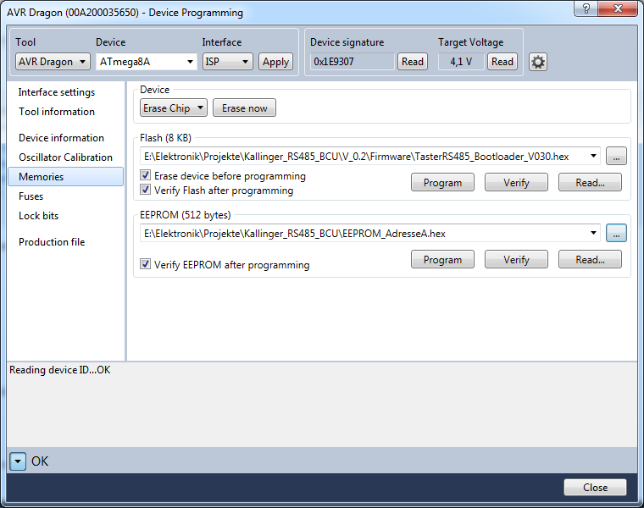Screen dimensions: 644x508
Task: Open the Tool dropdown AVR Dragon
Action: [53, 62]
